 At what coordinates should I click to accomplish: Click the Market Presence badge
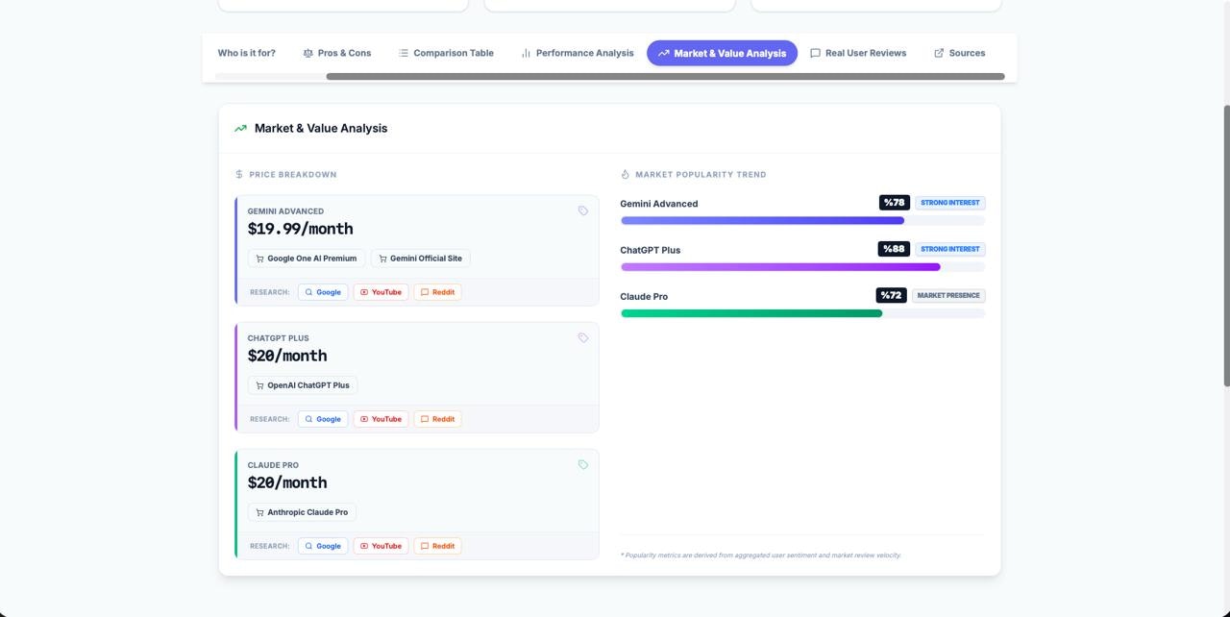[x=948, y=295]
